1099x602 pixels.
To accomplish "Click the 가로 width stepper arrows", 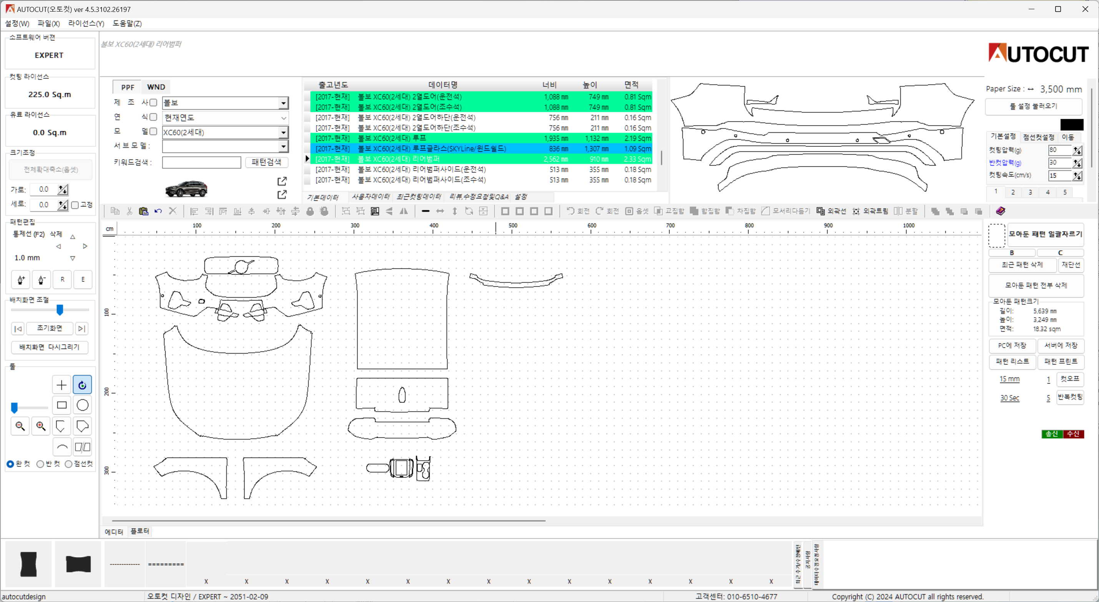I will click(63, 190).
